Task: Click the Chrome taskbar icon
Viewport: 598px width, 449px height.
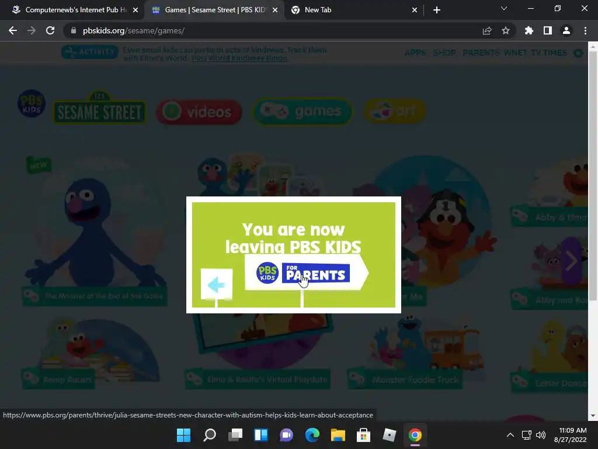Action: point(415,435)
